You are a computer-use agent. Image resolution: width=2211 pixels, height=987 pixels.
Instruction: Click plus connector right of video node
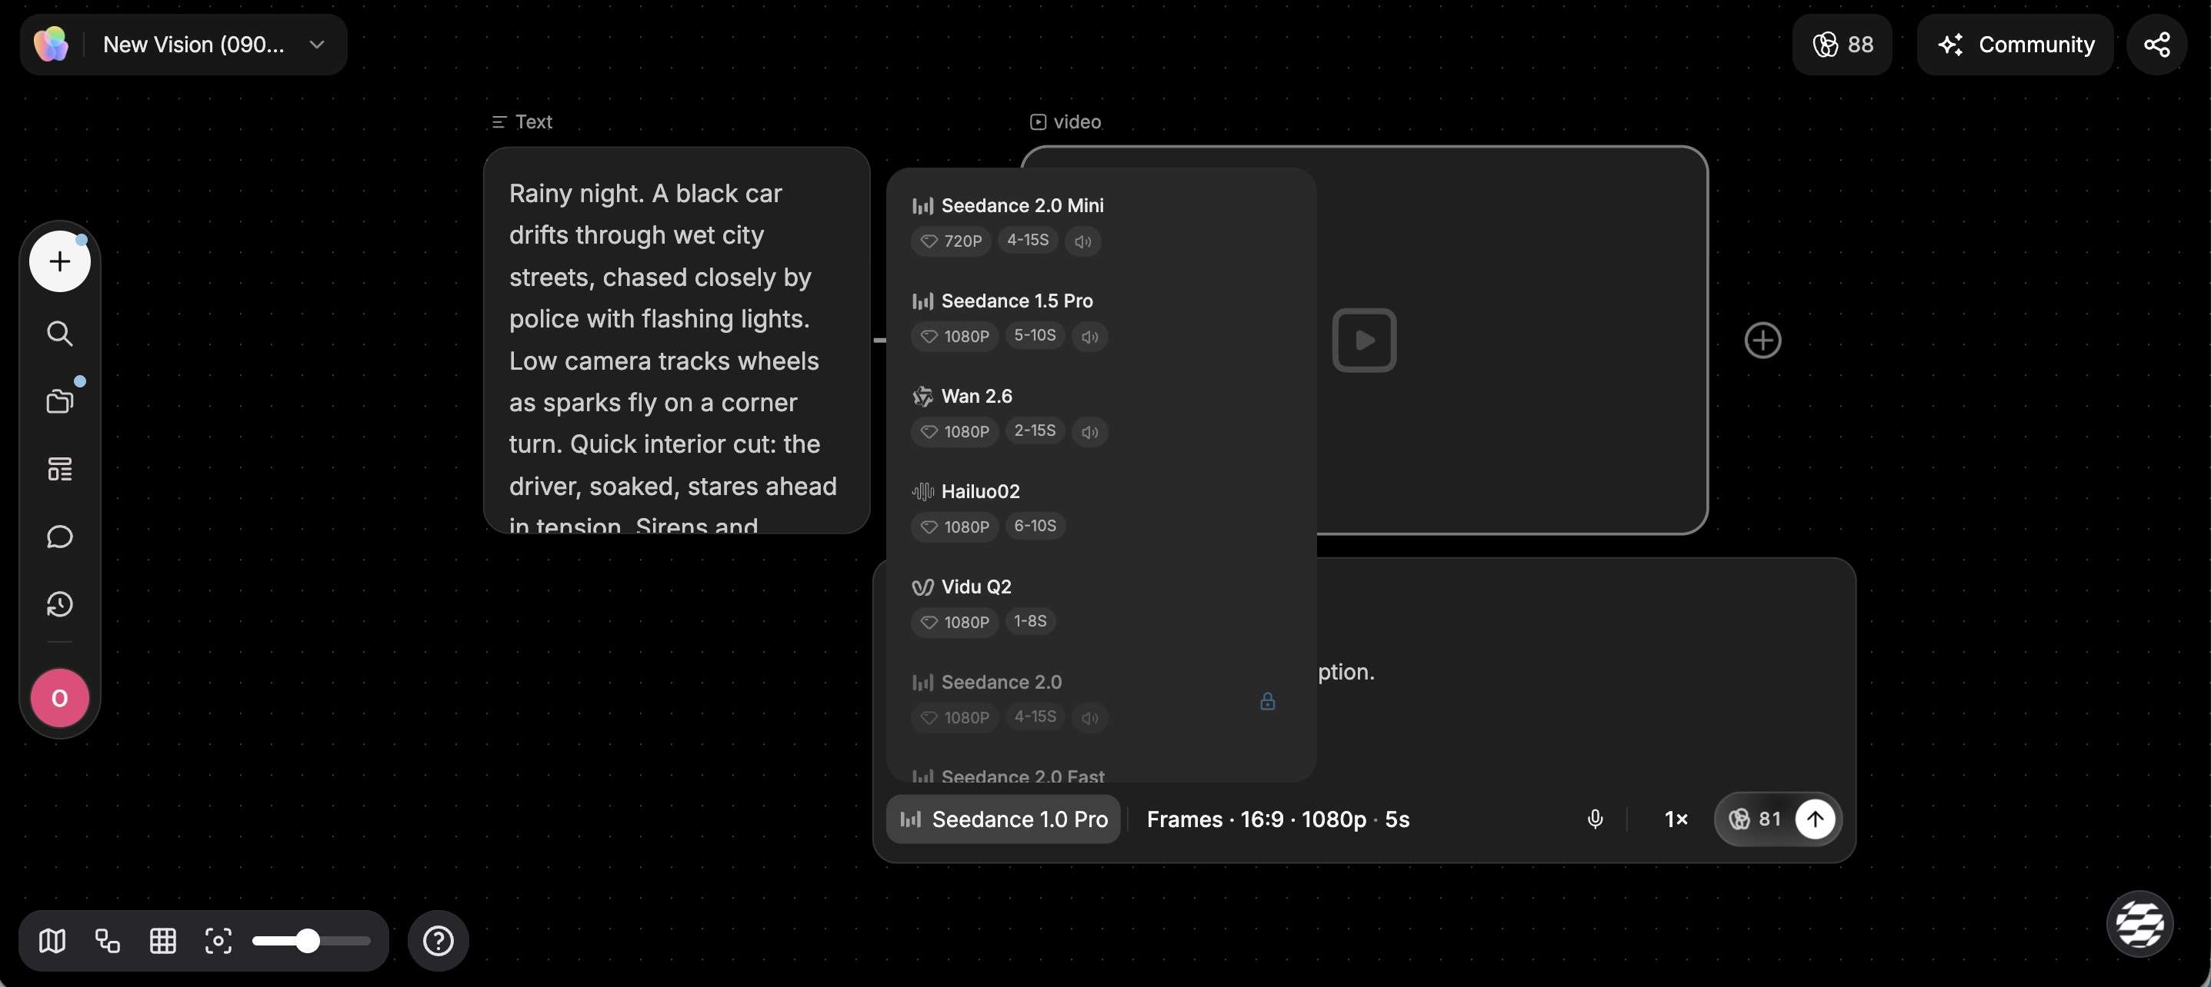coord(1762,340)
